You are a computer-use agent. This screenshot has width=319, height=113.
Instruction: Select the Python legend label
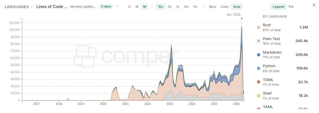point(269,66)
